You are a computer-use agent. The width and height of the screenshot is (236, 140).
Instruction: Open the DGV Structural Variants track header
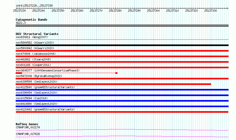tap(37, 34)
